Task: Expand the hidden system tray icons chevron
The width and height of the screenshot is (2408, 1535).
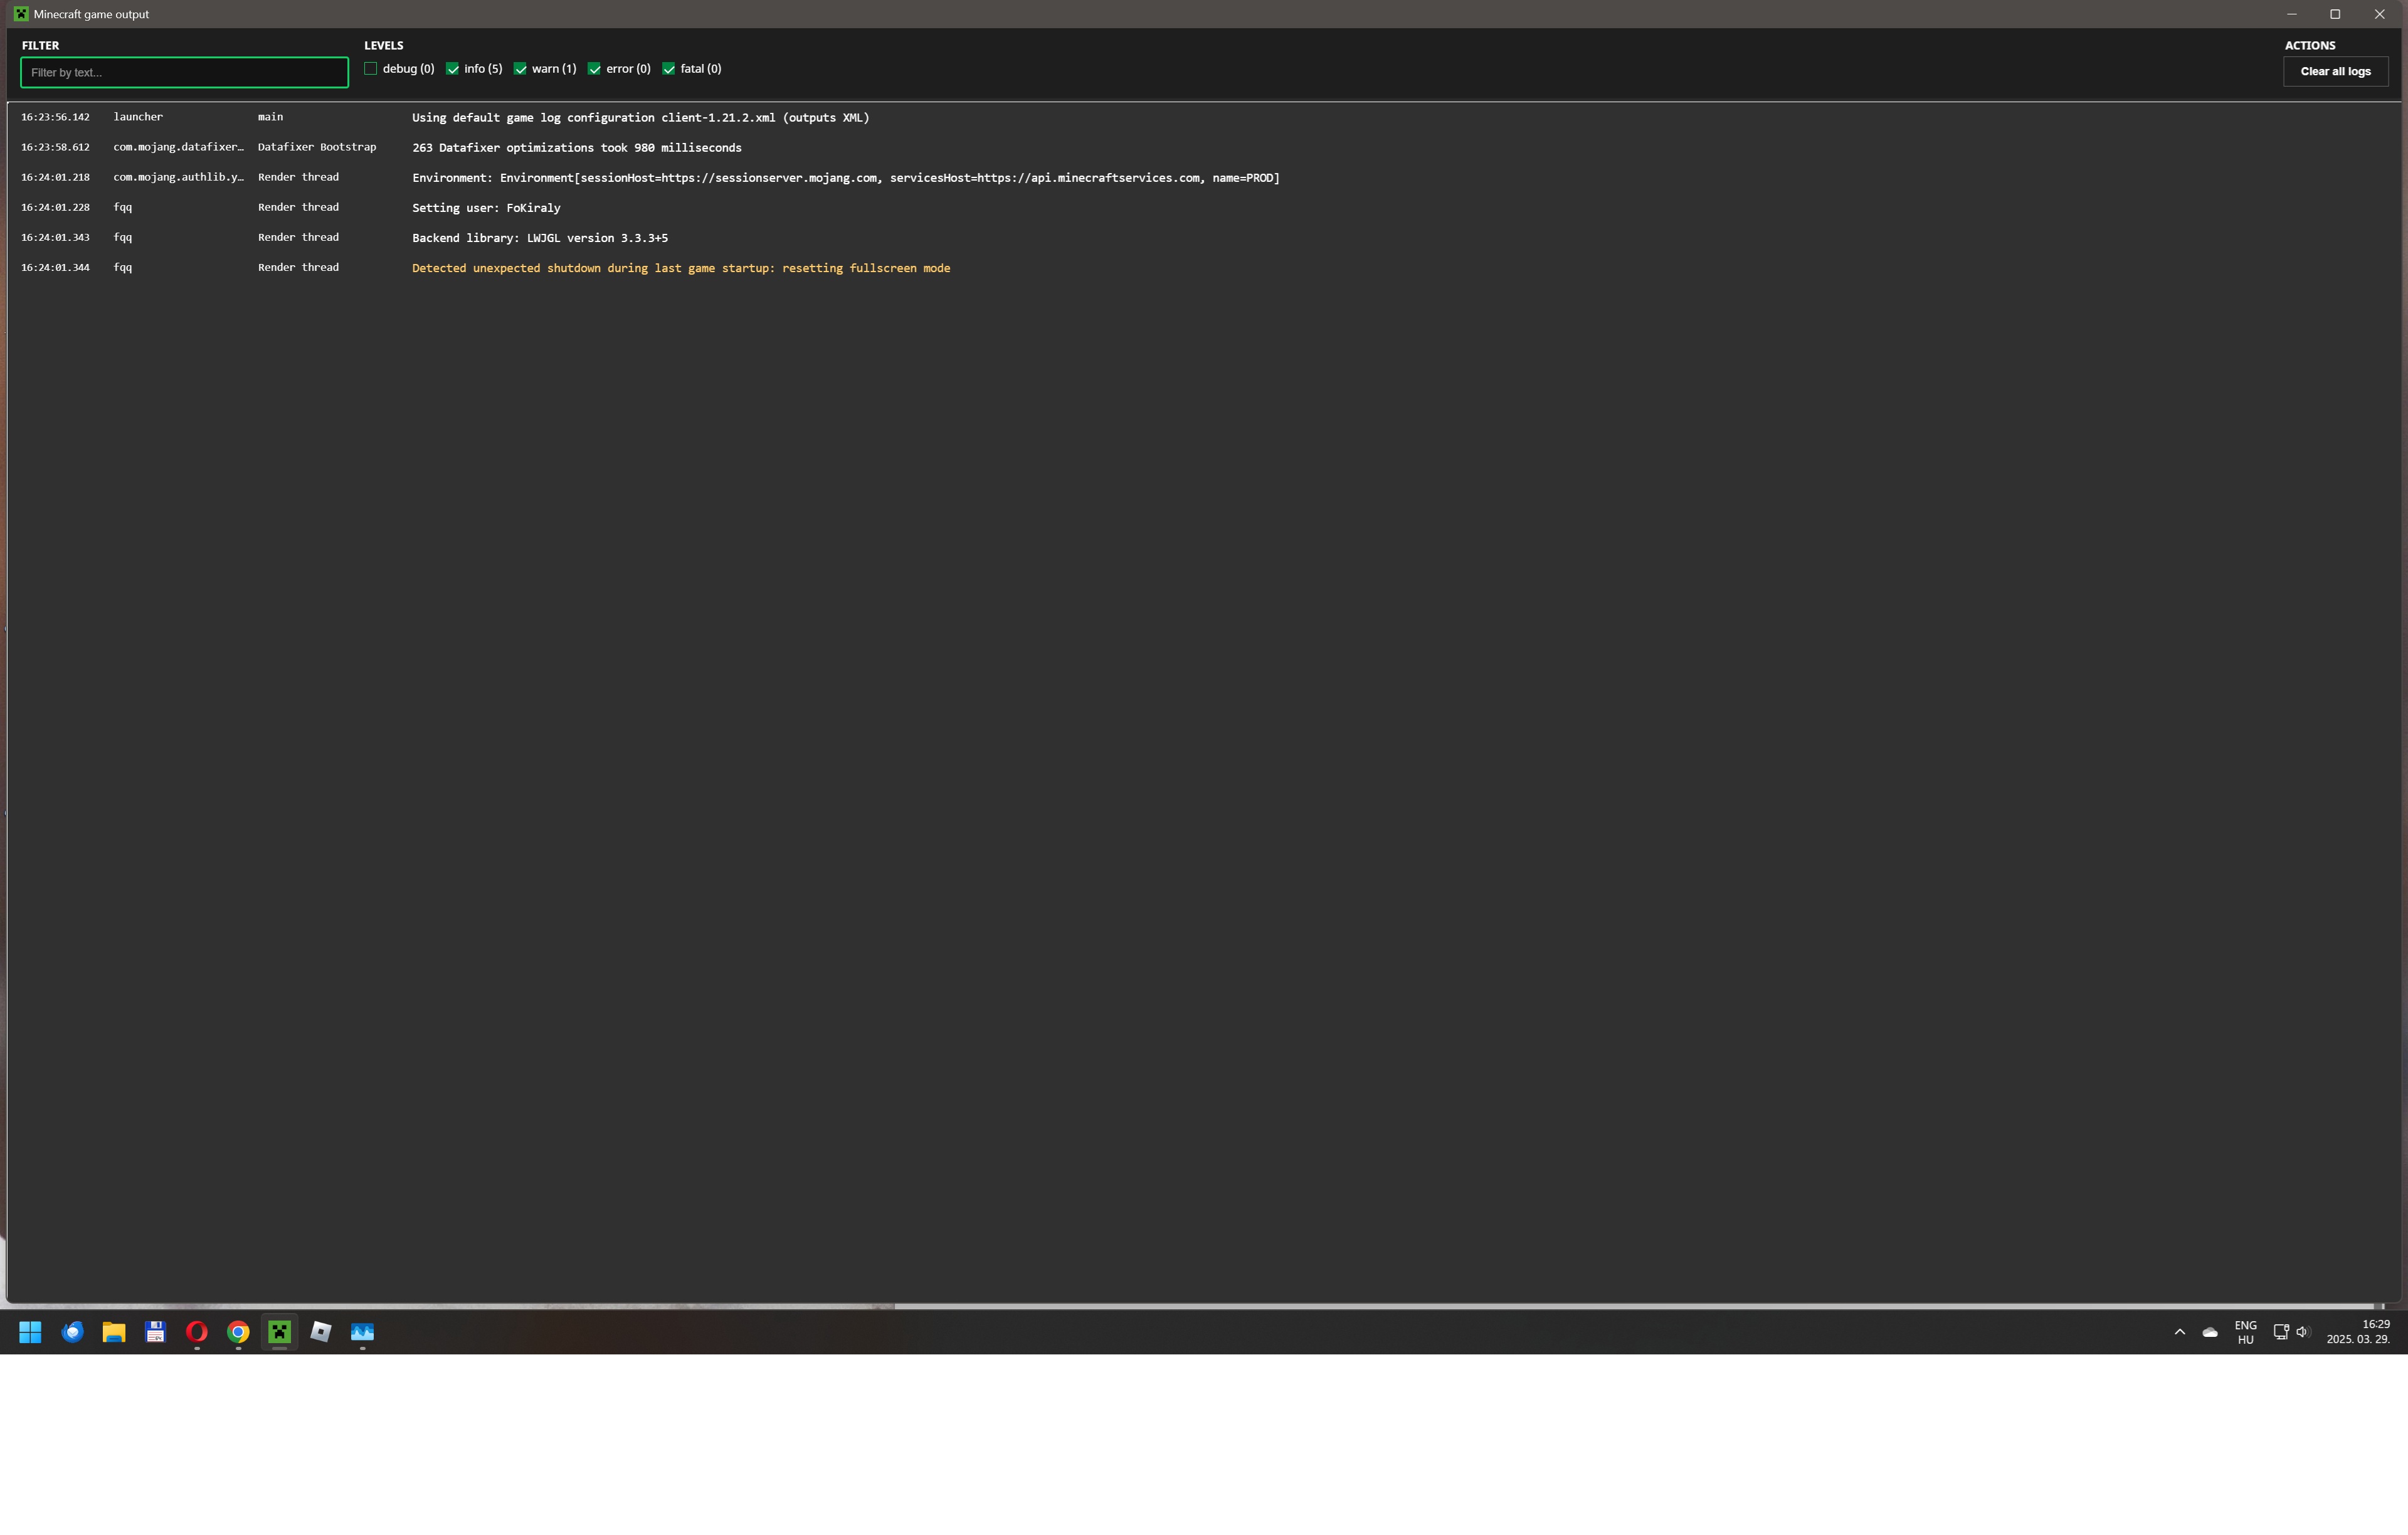Action: (x=2180, y=1332)
